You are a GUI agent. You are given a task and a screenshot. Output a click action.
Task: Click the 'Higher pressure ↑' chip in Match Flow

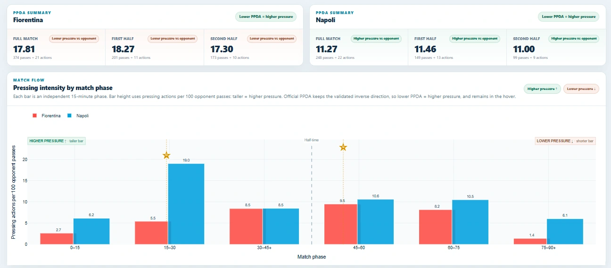(542, 89)
